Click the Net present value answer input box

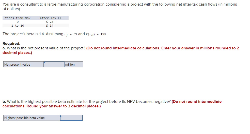click(x=54, y=64)
